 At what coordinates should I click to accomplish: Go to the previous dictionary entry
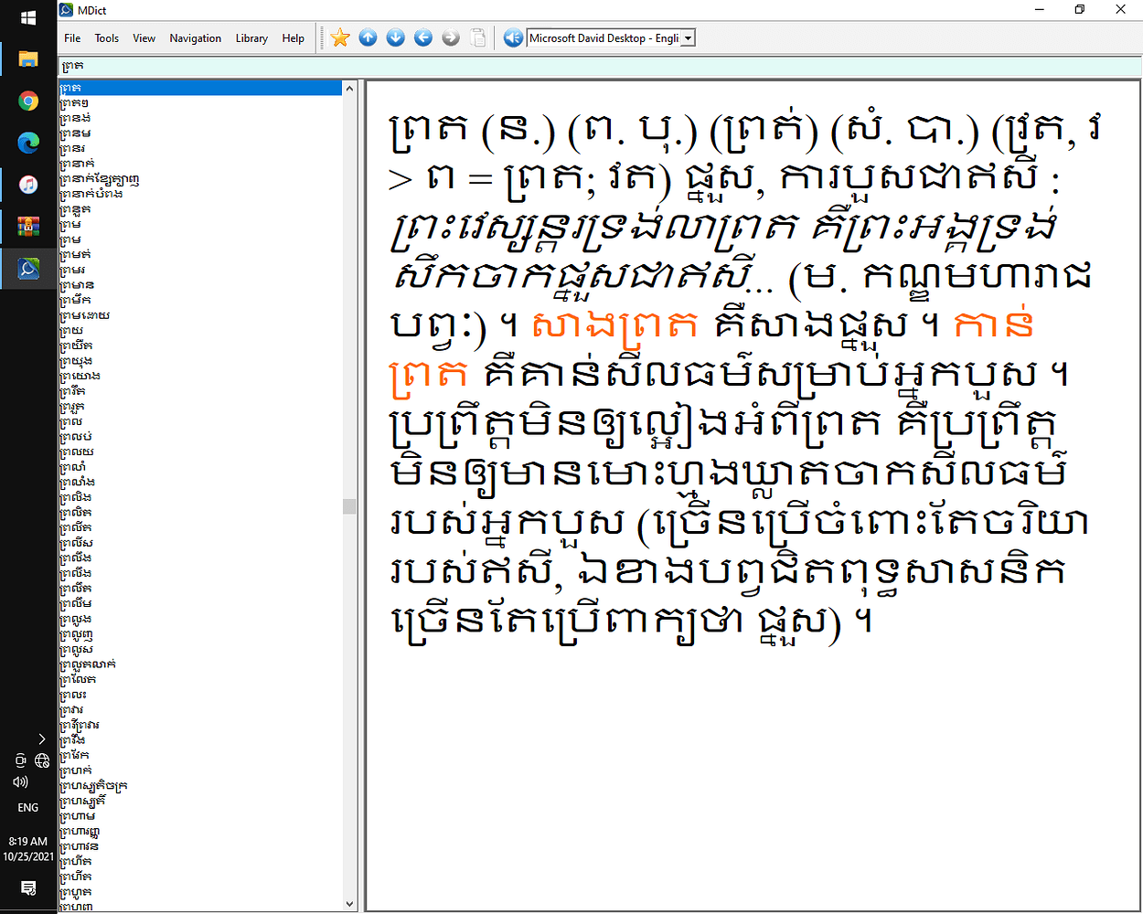pyautogui.click(x=368, y=37)
